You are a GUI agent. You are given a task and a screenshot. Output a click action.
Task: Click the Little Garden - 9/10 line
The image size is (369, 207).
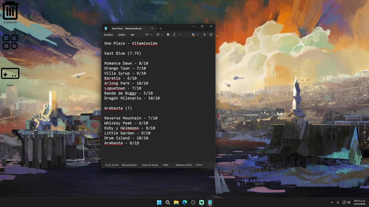click(127, 133)
